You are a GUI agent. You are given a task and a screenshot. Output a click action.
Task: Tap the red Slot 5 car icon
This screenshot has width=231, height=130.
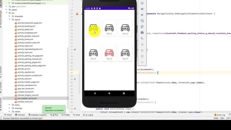(109, 53)
